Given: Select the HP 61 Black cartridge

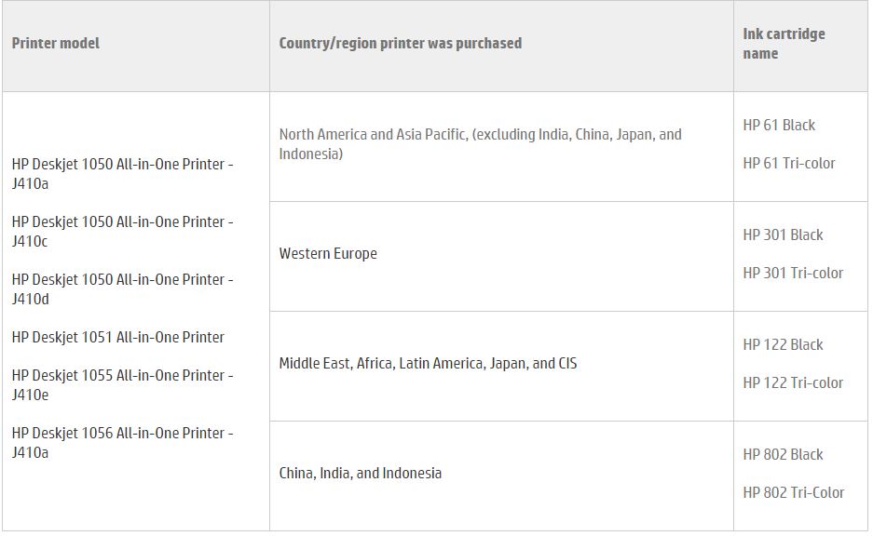Looking at the screenshot, I should pyautogui.click(x=779, y=126).
